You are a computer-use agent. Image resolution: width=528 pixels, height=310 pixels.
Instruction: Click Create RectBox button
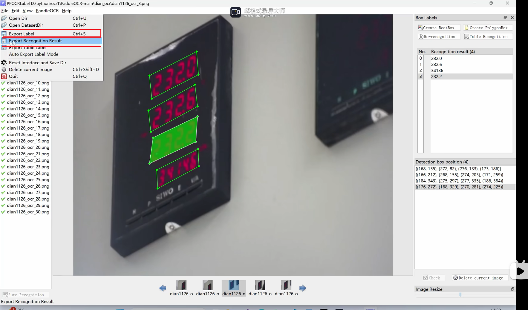(438, 28)
